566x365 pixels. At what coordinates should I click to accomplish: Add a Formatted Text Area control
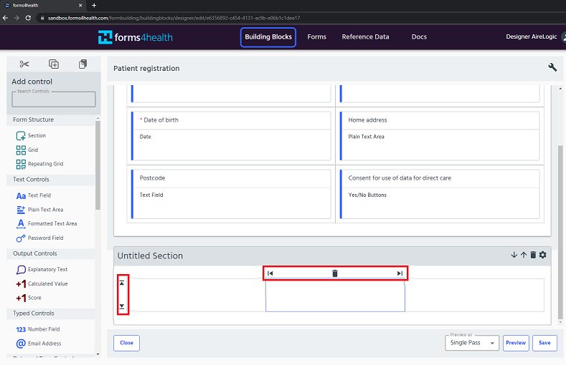(x=47, y=224)
